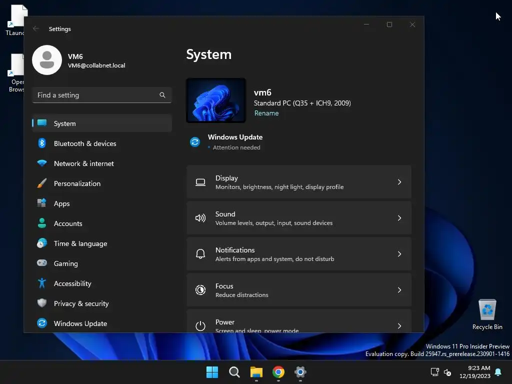Open the Display settings card
This screenshot has height=384, width=512.
(x=299, y=182)
